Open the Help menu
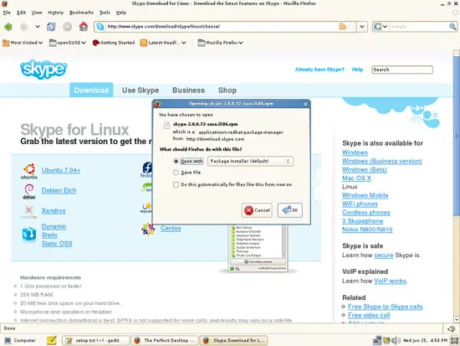Viewport: 460px width, 346px height. coord(121,13)
